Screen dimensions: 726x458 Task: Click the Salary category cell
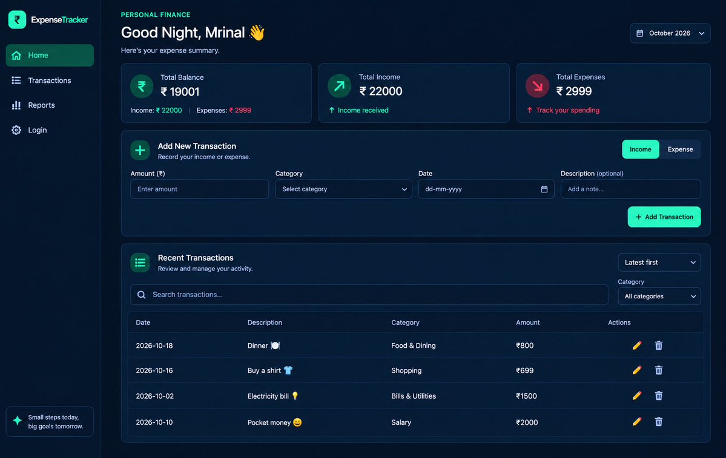pyautogui.click(x=401, y=422)
